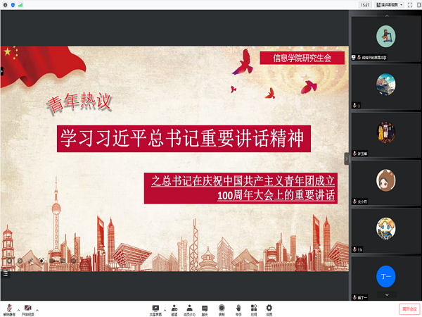Click the 青年热议 slide heading
Viewport: 422px width, 317px height.
79,103
